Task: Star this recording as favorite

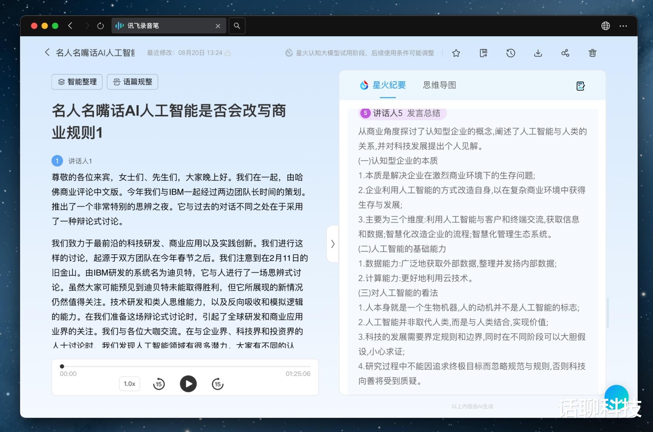Action: tap(456, 53)
